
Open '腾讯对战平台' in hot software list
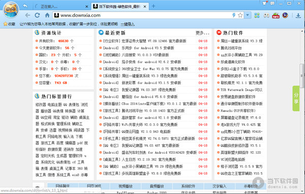point(231,48)
